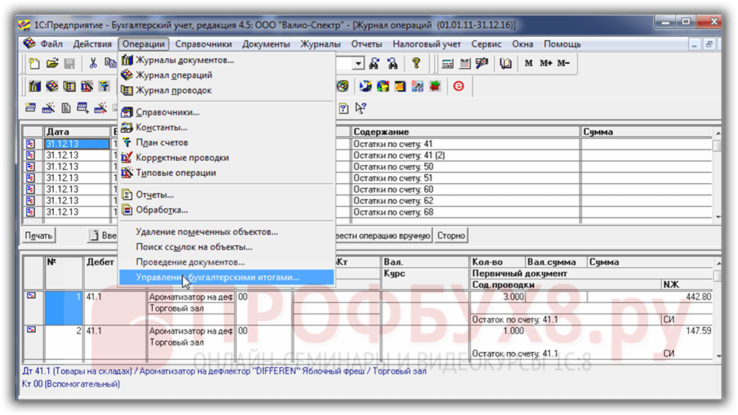The image size is (738, 415).
Task: Click the document sheet icon in third toolbar
Action: [66, 108]
